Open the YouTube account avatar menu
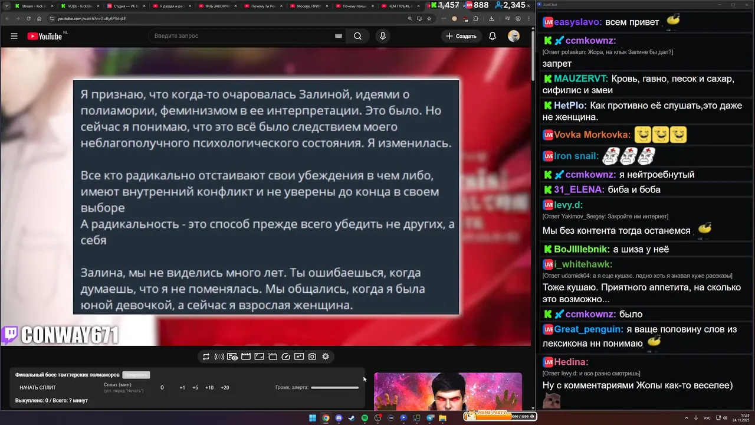 tap(514, 36)
